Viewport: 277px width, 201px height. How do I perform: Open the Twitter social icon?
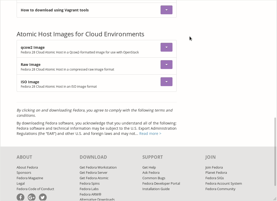[x=43, y=197]
